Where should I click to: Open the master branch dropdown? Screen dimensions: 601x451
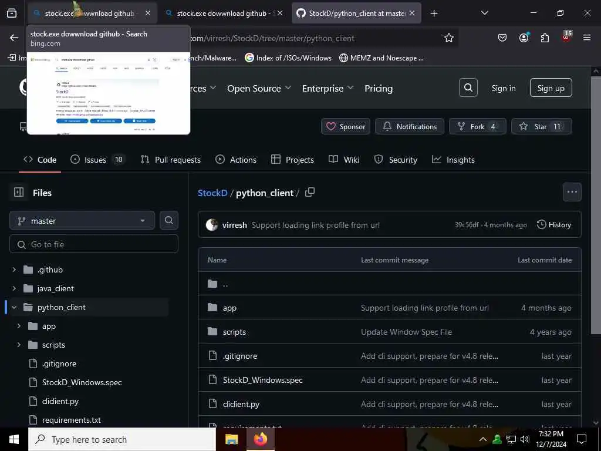coord(82,221)
